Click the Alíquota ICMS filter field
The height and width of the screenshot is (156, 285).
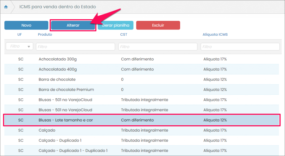click(240, 47)
